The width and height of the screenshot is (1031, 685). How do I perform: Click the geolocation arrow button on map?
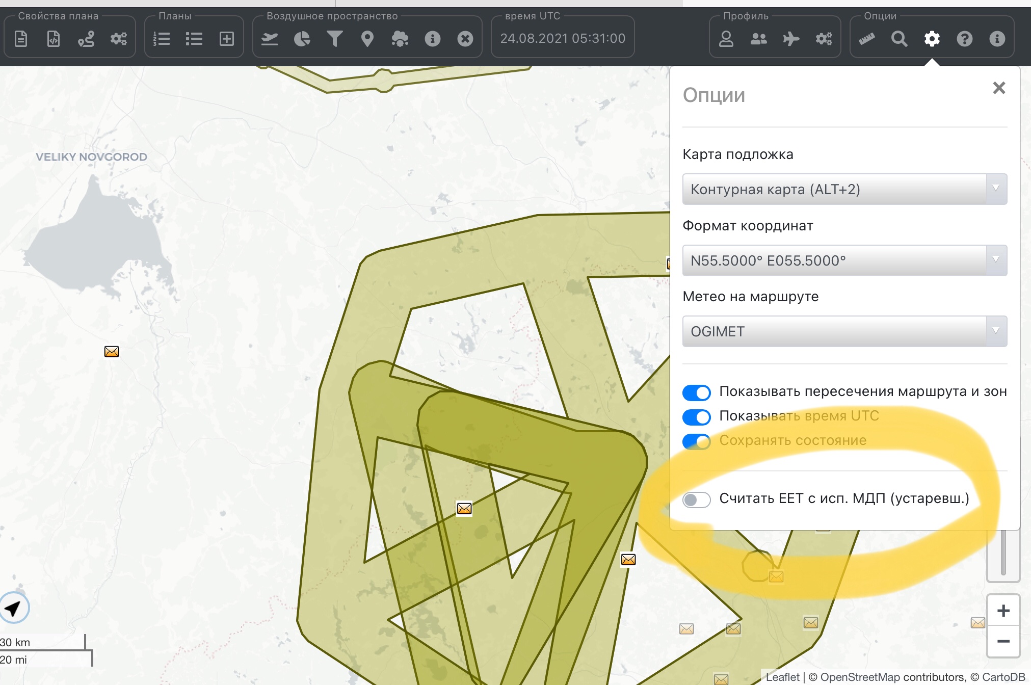click(14, 608)
